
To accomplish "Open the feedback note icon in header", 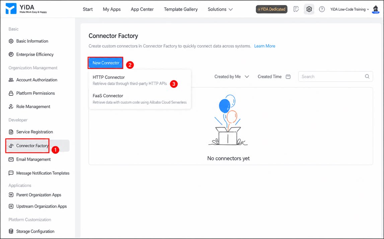I will click(296, 9).
